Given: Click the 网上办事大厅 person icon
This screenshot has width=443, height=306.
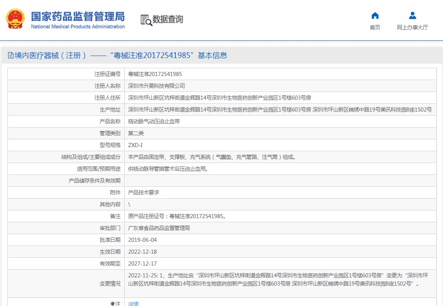Looking at the screenshot, I should [x=412, y=16].
